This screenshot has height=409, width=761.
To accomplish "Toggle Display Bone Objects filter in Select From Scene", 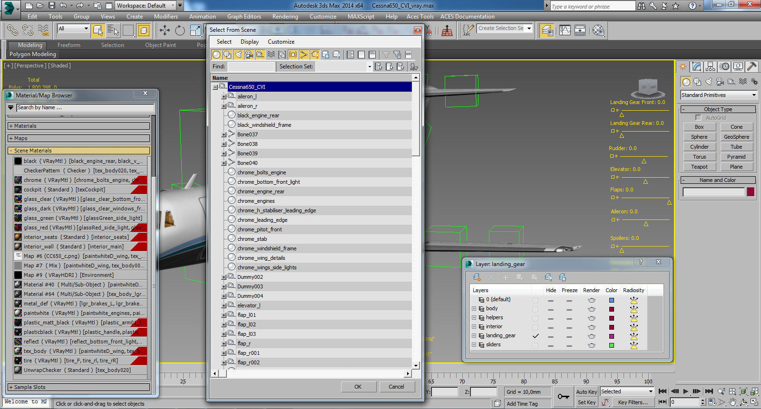I will pyautogui.click(x=304, y=55).
